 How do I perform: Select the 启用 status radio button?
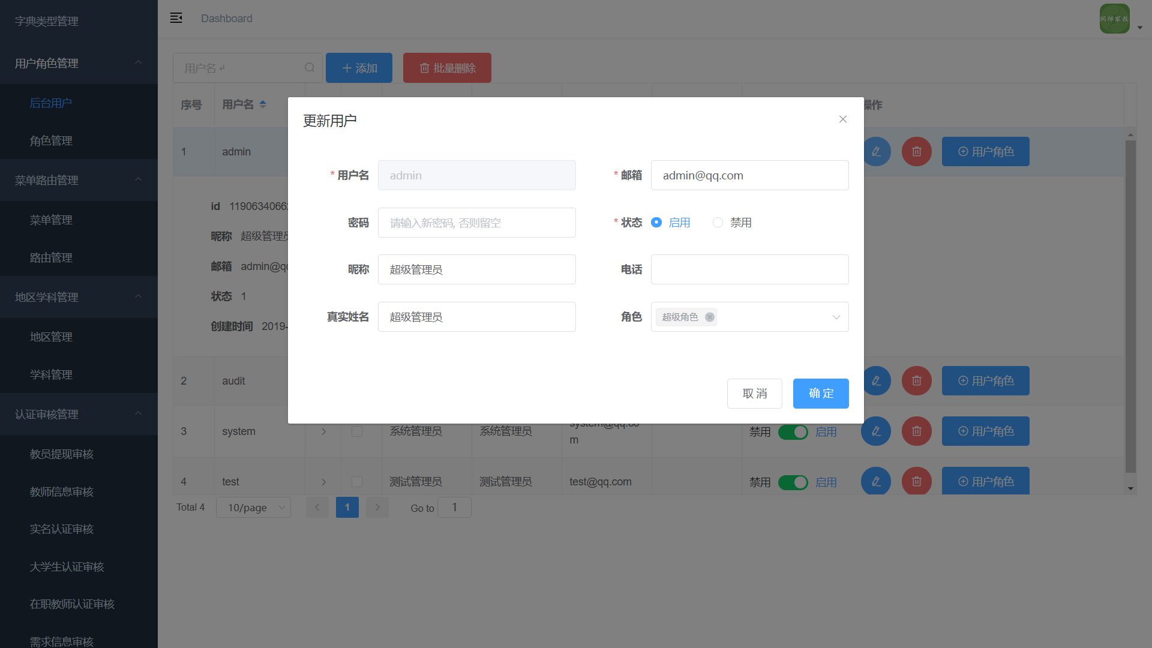[x=656, y=223]
